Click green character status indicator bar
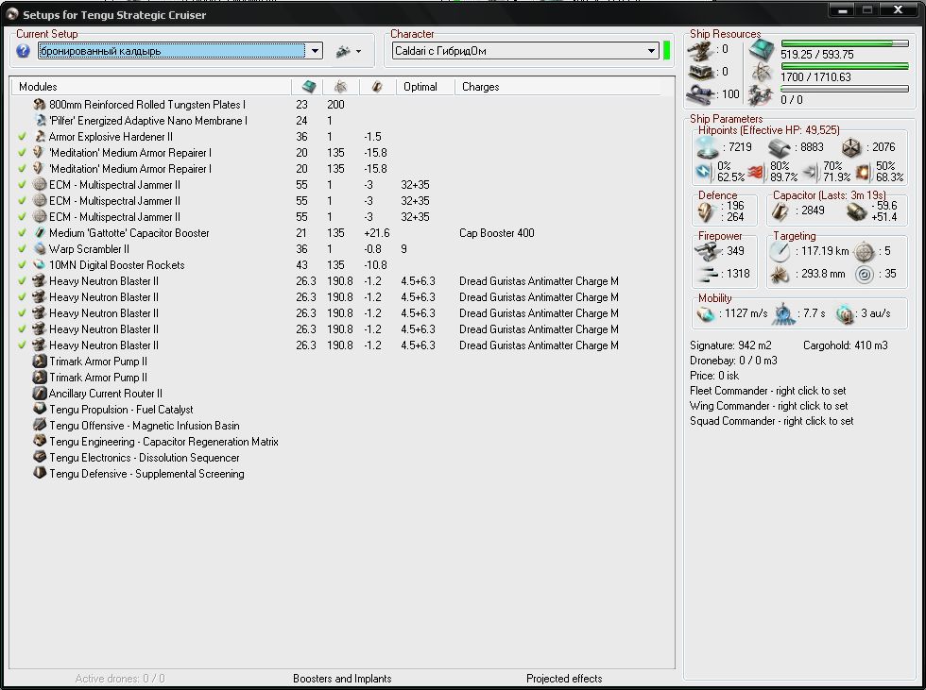The height and width of the screenshot is (690, 926). [x=667, y=51]
